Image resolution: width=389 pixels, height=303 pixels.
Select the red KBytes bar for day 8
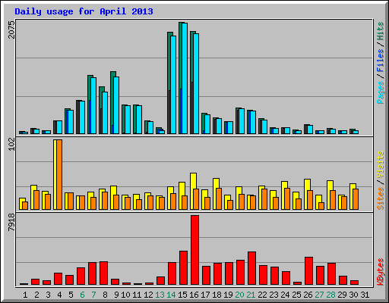[x=103, y=273]
